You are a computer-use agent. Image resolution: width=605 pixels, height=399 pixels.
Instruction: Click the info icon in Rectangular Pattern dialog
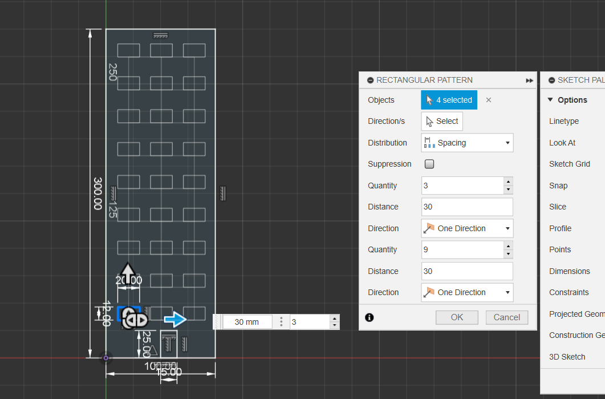tap(369, 317)
